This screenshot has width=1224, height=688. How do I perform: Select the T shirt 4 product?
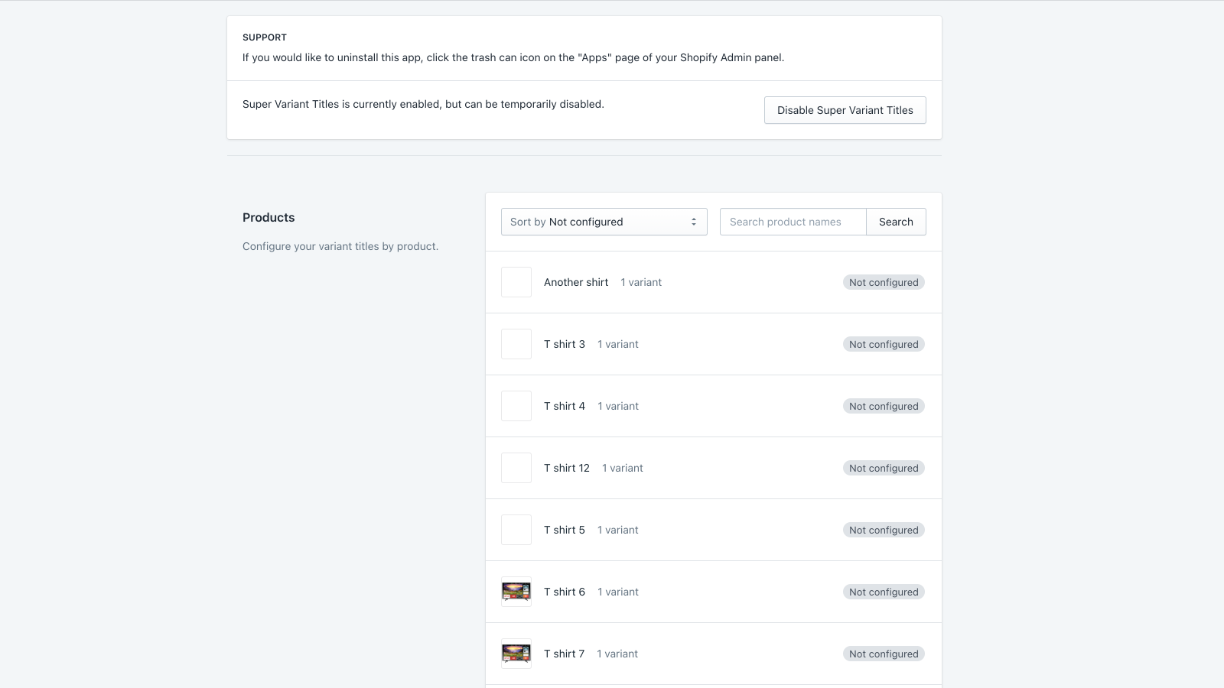714,406
